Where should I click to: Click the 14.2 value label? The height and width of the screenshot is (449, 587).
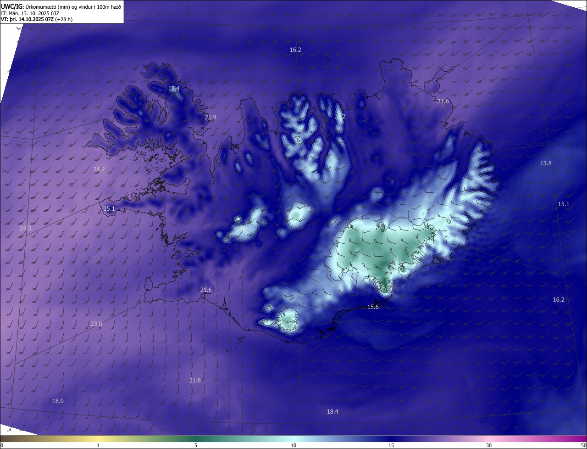click(340, 117)
